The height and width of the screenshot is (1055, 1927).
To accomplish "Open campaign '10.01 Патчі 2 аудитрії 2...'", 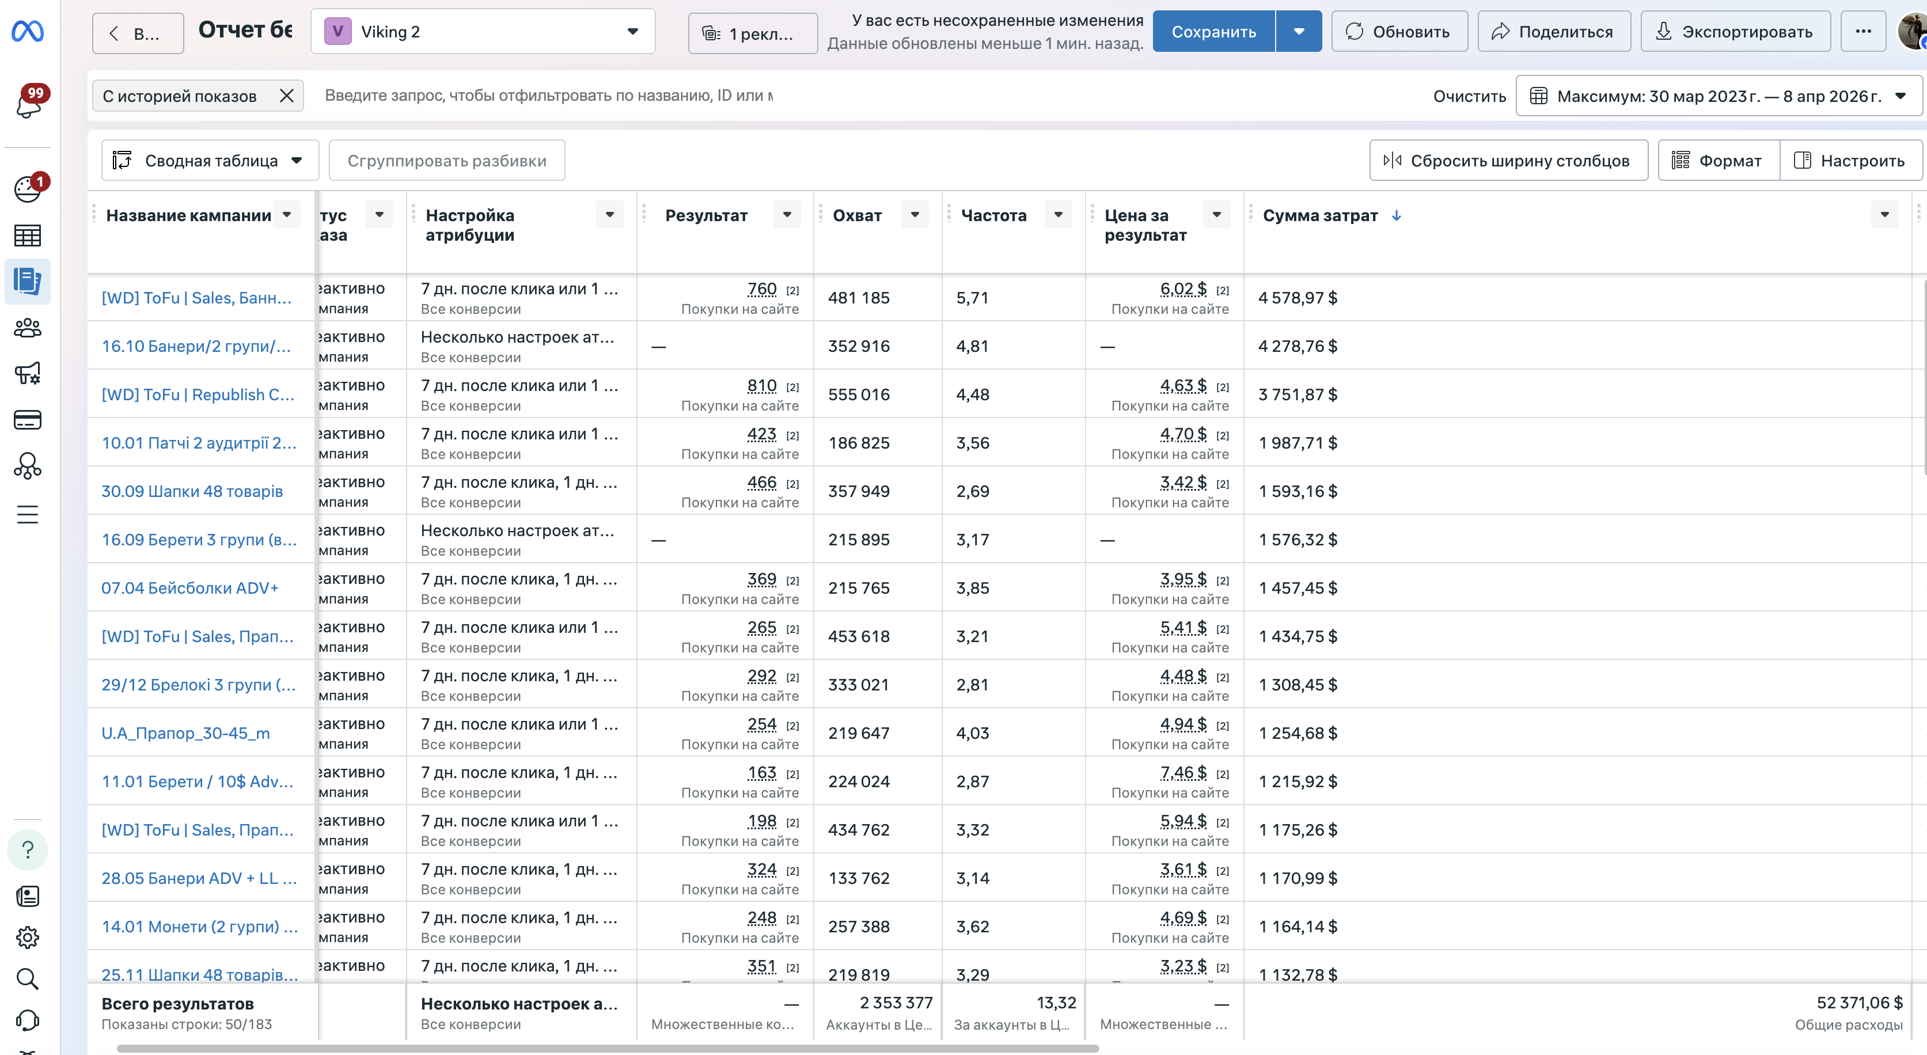I will tap(199, 443).
